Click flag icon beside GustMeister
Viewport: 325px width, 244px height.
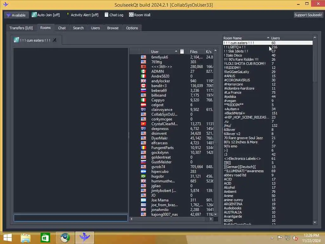[x=143, y=162]
